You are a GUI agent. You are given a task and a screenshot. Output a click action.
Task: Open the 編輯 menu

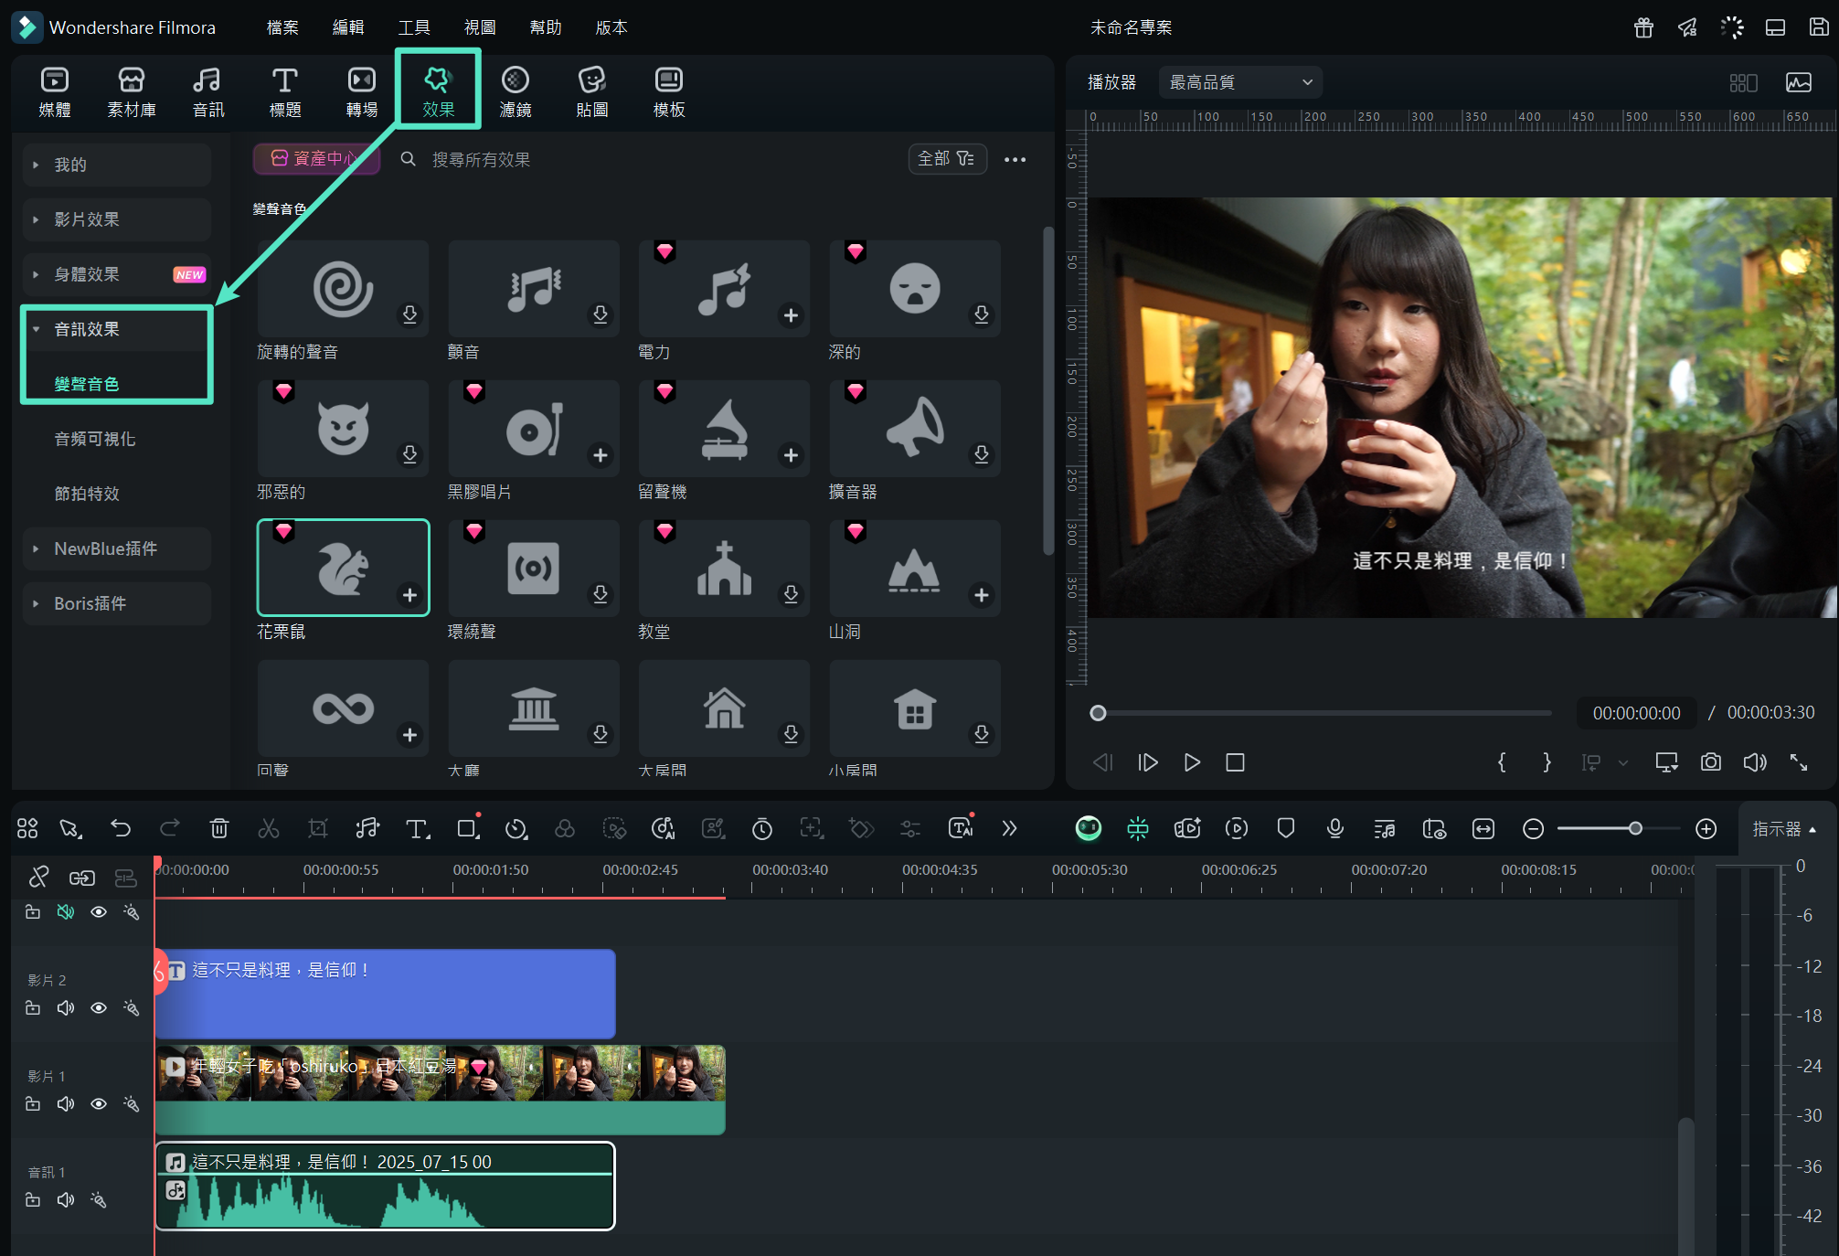tap(348, 27)
